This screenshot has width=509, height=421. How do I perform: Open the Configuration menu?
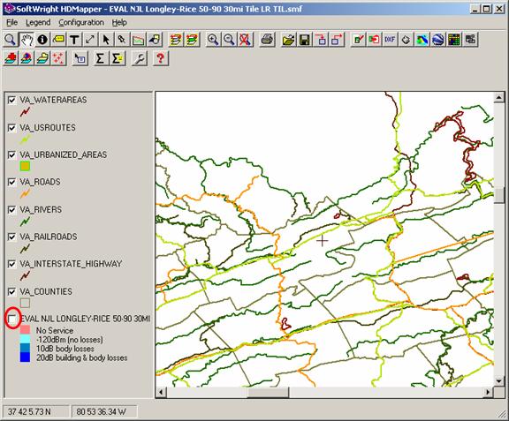(81, 23)
